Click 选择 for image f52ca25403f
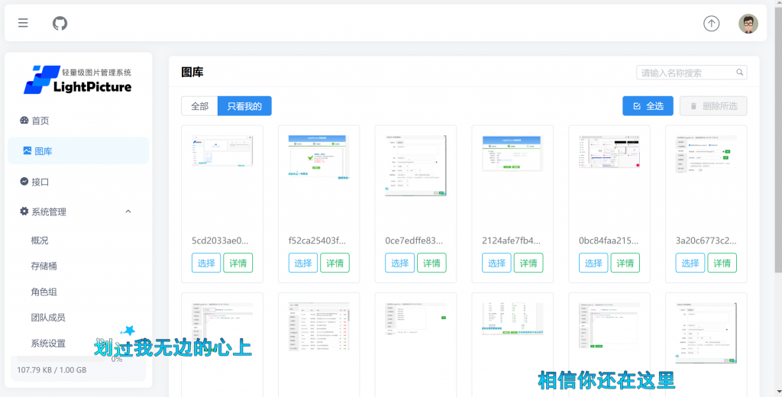This screenshot has height=397, width=782. pos(302,263)
